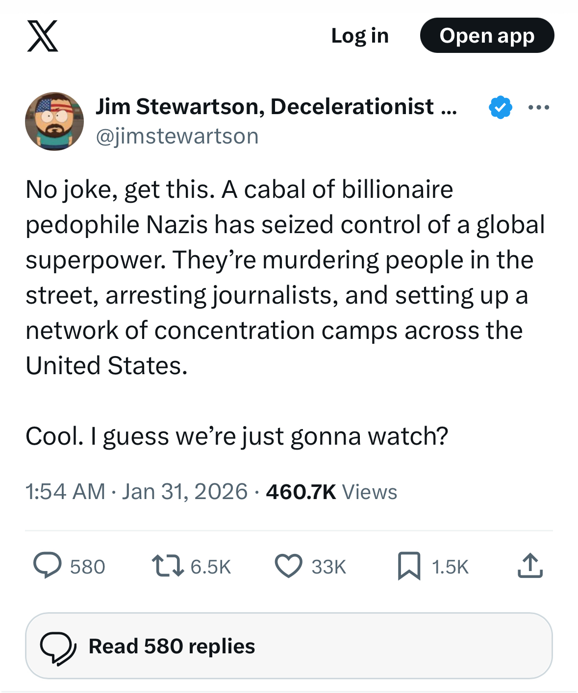The image size is (578, 693).
Task: Open the author's profile picture
Action: click(x=54, y=121)
